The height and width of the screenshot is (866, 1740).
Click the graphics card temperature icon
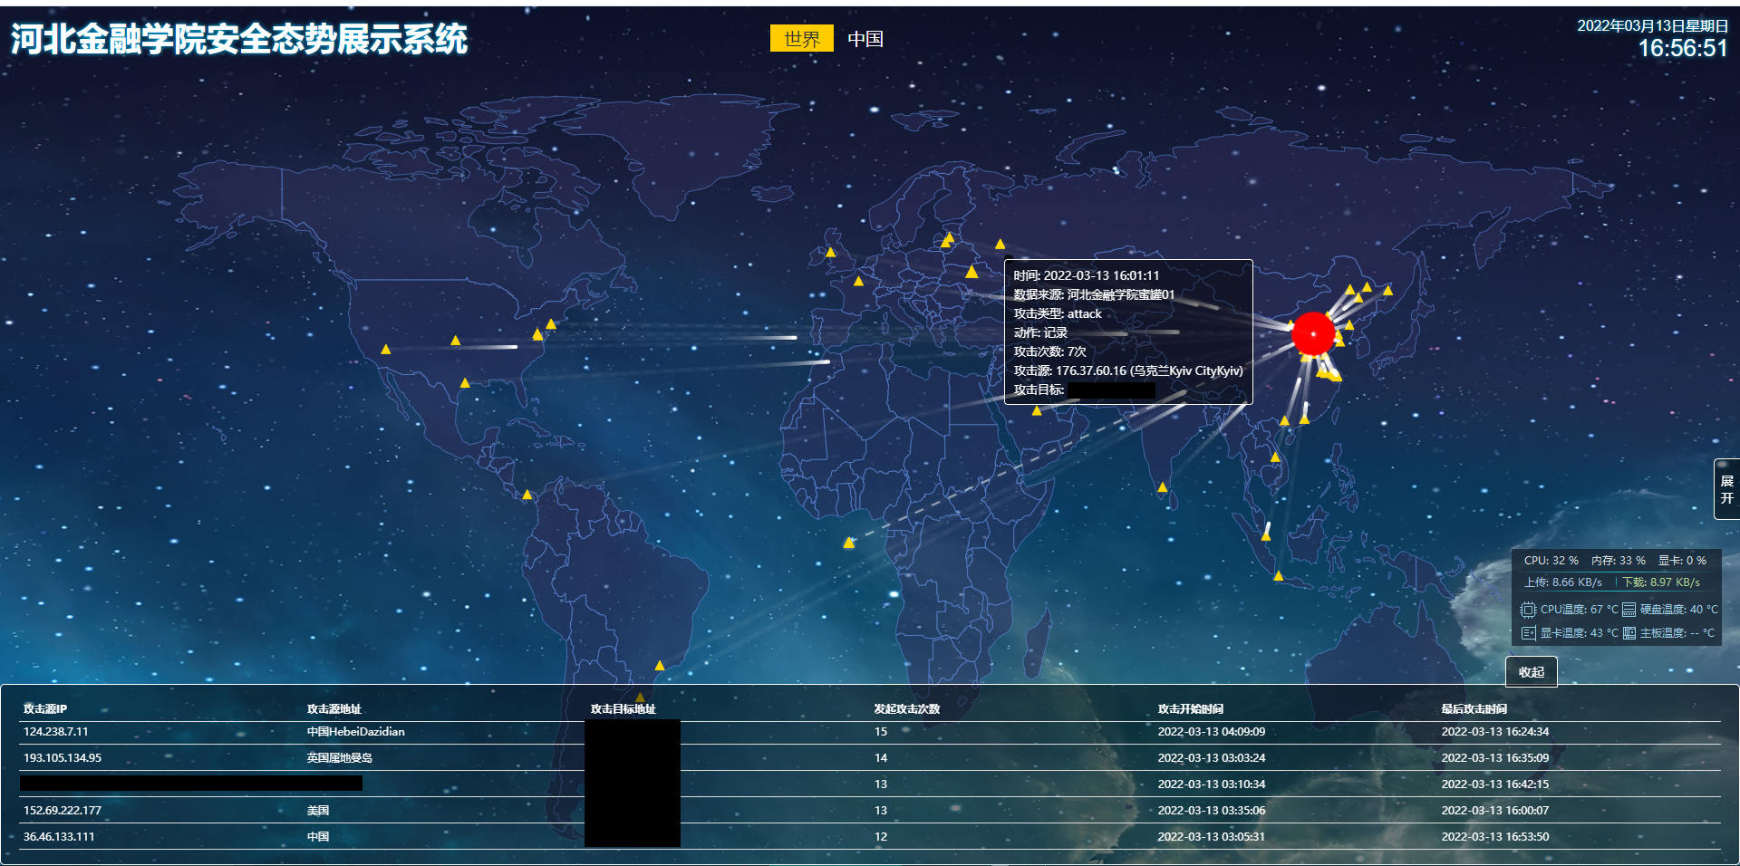click(x=1528, y=633)
